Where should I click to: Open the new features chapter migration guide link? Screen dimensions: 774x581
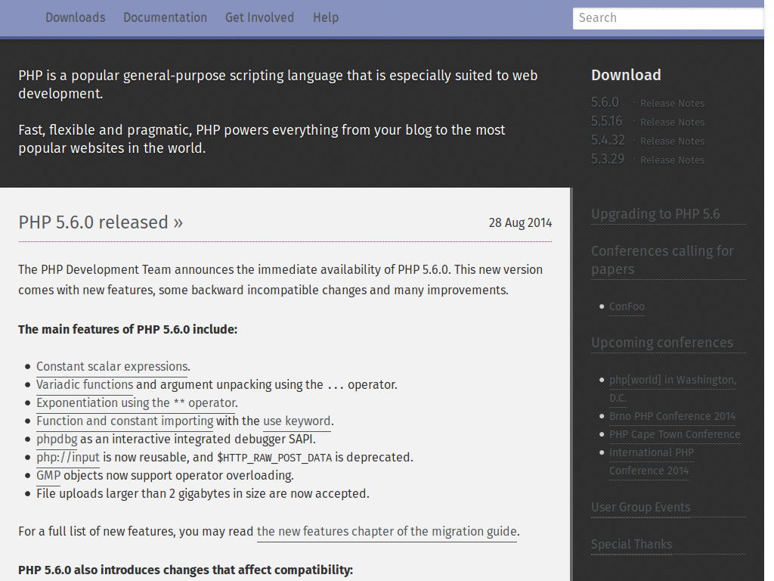pyautogui.click(x=387, y=532)
